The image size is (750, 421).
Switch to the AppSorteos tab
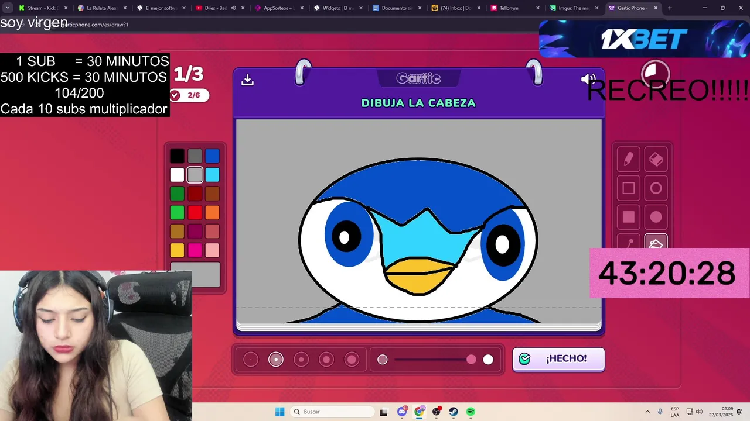[x=278, y=8]
